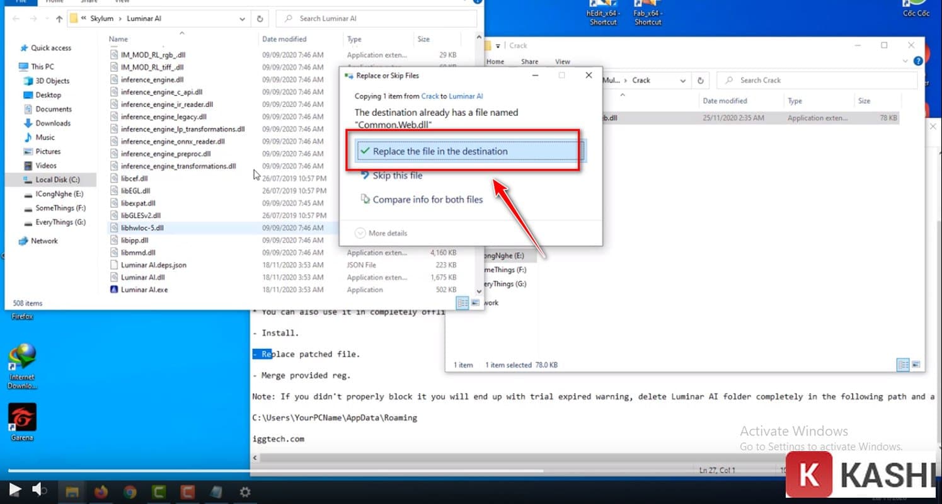Click Up arrow in Luminar AI window
This screenshot has height=504, width=942.
pyautogui.click(x=59, y=19)
